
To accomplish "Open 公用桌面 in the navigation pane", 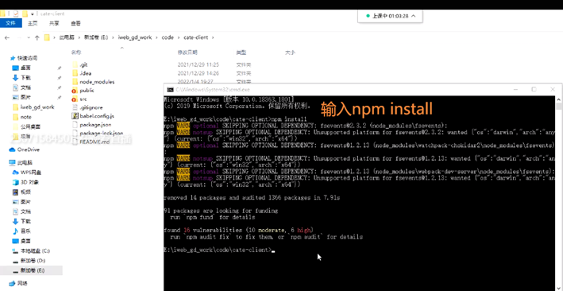I will 30,126.
